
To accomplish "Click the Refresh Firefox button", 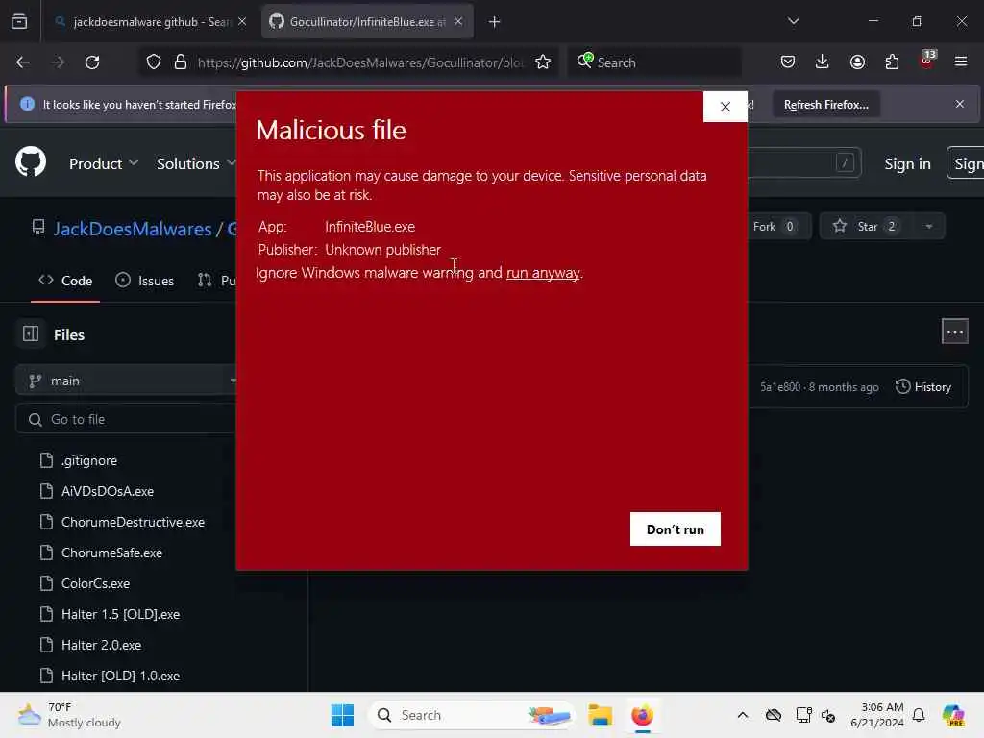I will pos(825,104).
